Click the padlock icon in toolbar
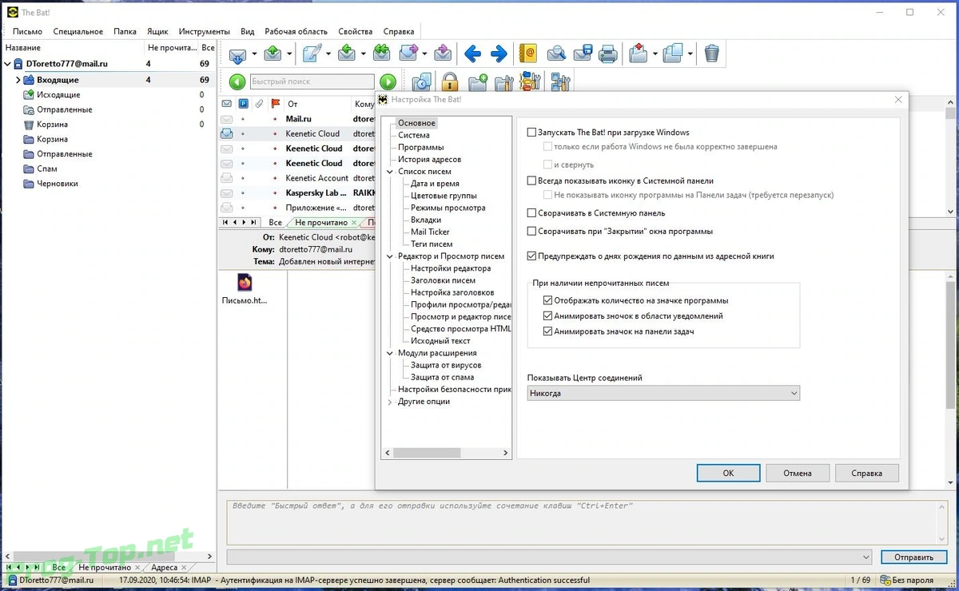 pos(450,81)
